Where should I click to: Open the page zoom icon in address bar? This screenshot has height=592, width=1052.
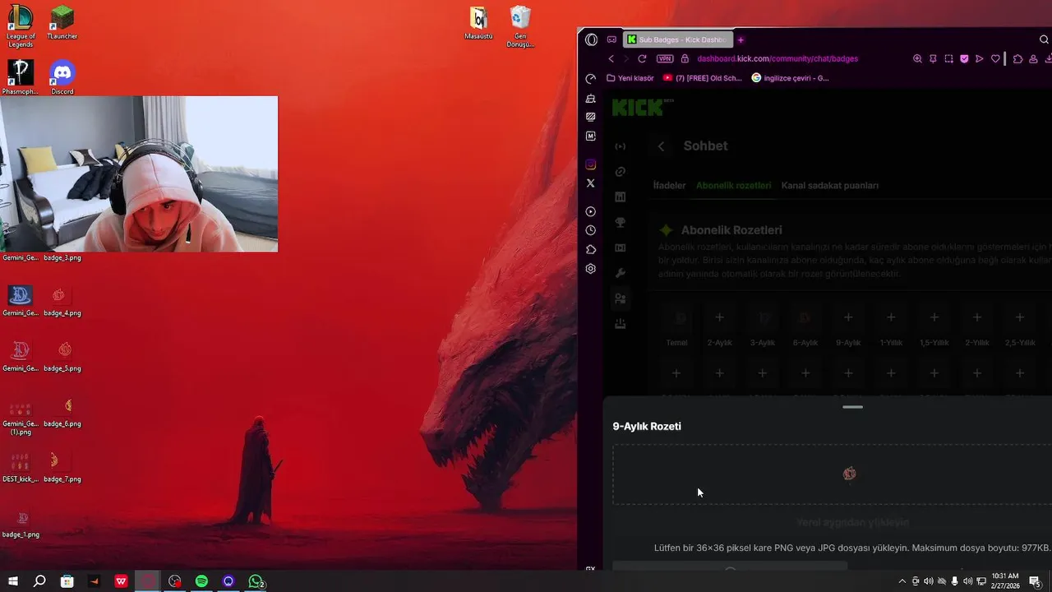tap(917, 58)
